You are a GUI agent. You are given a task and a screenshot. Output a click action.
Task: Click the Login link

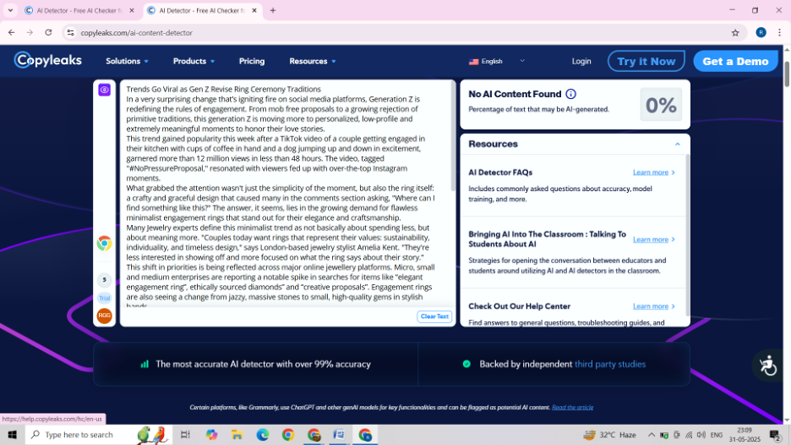(581, 61)
